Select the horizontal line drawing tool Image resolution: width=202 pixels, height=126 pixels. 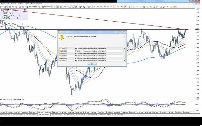coord(137,7)
